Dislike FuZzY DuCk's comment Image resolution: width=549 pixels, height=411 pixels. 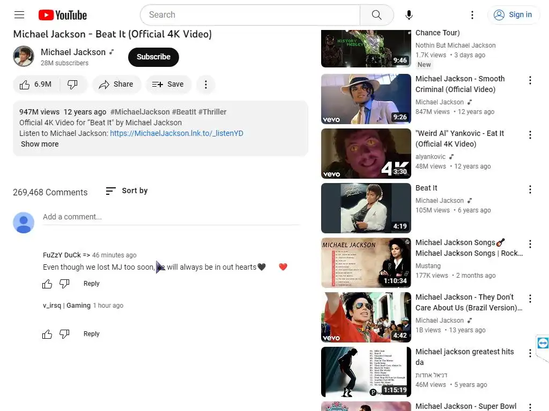(x=64, y=284)
